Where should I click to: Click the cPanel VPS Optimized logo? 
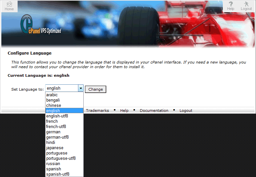[x=41, y=24]
